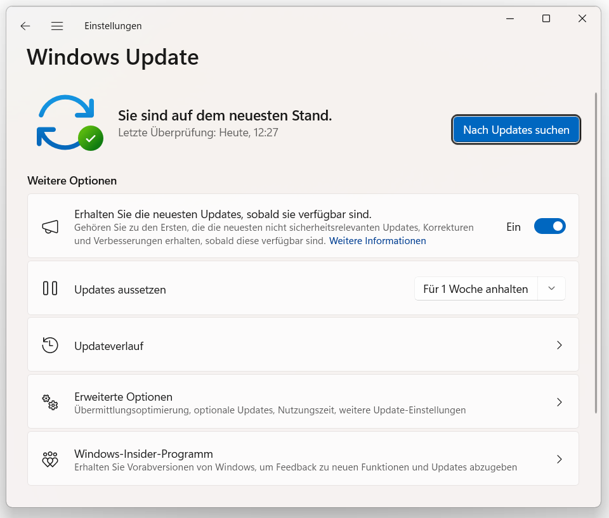Click the pause icon beside Updates aussetzen
The width and height of the screenshot is (609, 518).
(50, 288)
